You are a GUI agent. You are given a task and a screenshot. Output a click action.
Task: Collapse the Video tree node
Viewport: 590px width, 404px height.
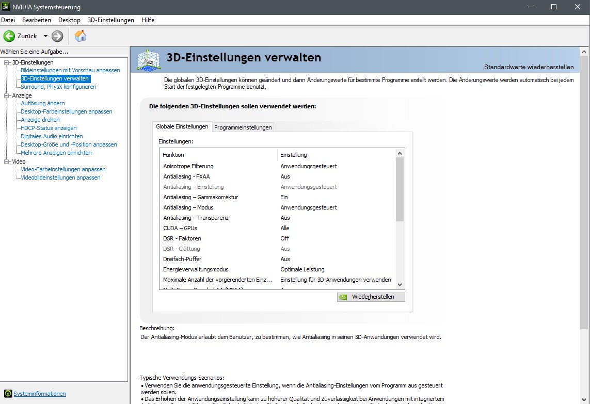(x=6, y=161)
